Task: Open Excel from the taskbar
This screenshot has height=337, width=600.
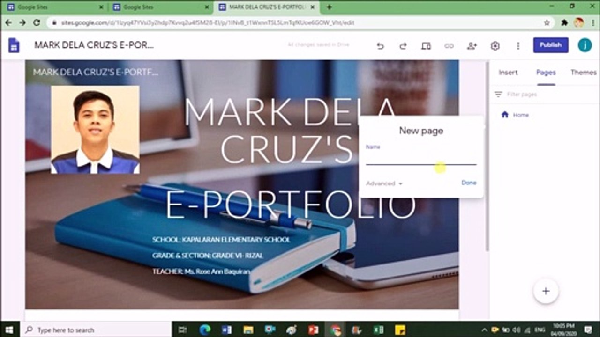Action: 378,330
